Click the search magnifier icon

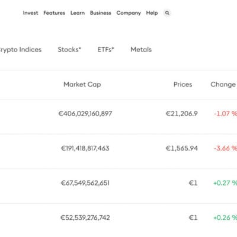coord(167,13)
